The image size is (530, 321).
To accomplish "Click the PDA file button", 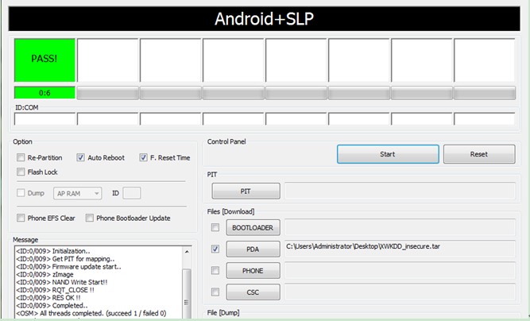I will 253,249.
